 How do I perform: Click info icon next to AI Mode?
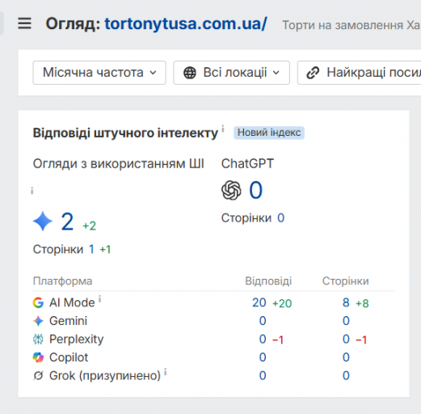click(99, 298)
